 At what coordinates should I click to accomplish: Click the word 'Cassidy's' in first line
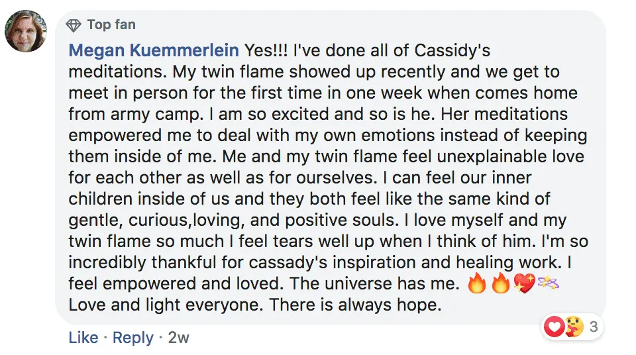452,50
